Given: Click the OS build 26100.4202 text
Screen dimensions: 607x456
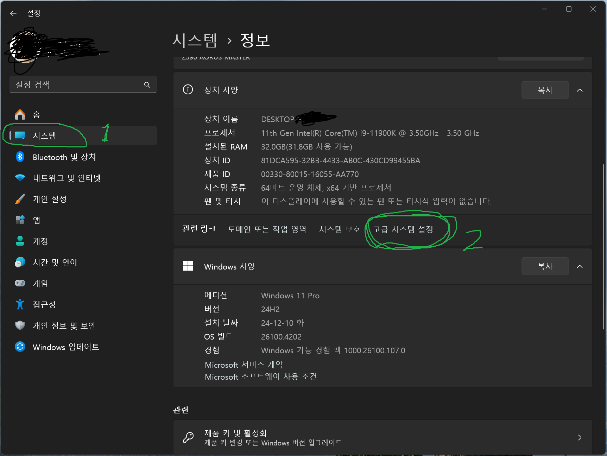Looking at the screenshot, I should (x=281, y=337).
